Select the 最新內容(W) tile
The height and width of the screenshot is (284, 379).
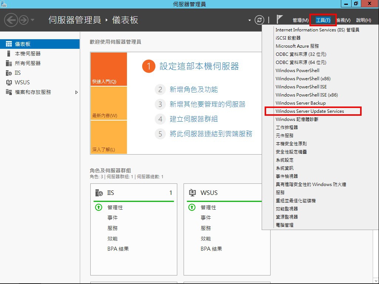pos(109,103)
